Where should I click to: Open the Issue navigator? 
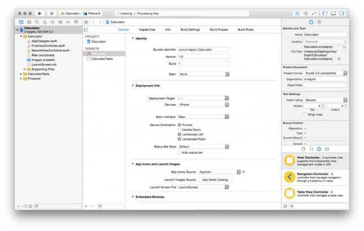coord(45,22)
